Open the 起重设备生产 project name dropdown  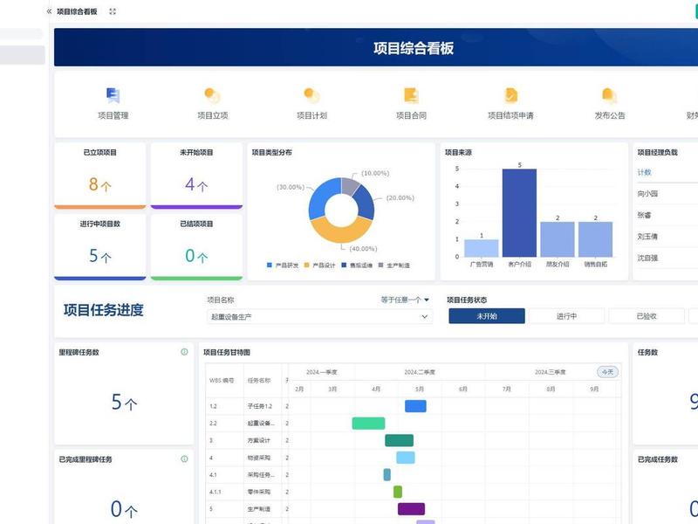pos(319,317)
